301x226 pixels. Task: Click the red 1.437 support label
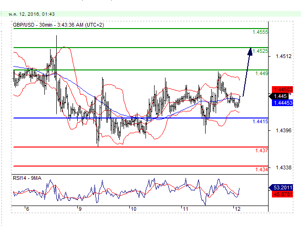click(x=261, y=150)
